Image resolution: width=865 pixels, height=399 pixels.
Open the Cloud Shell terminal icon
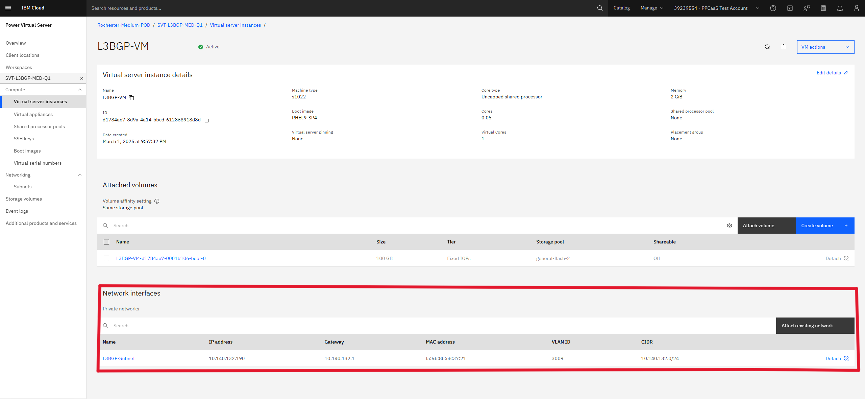tap(790, 8)
